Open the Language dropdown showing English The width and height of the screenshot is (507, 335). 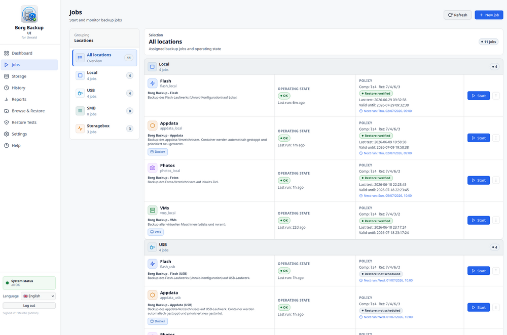point(38,296)
